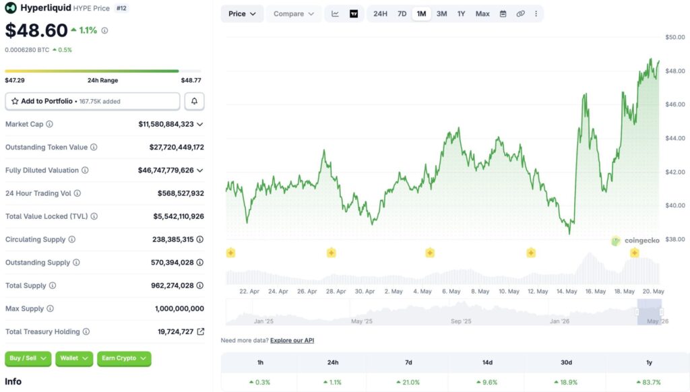Image resolution: width=690 pixels, height=392 pixels.
Task: Click the left handle of chart range navigator
Action: 637,312
